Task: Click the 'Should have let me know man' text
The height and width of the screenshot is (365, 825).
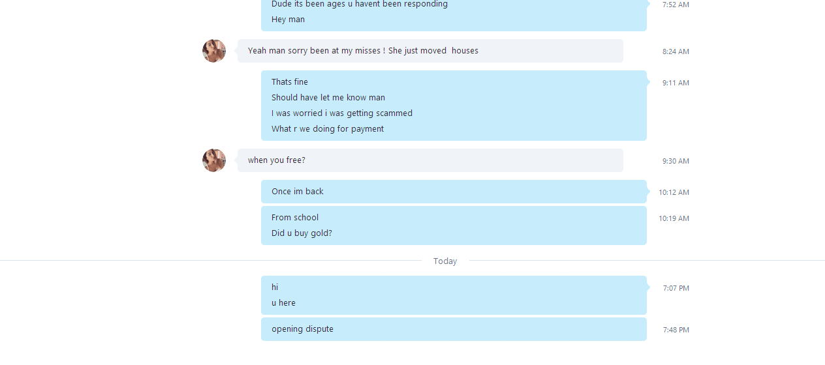Action: (328, 98)
